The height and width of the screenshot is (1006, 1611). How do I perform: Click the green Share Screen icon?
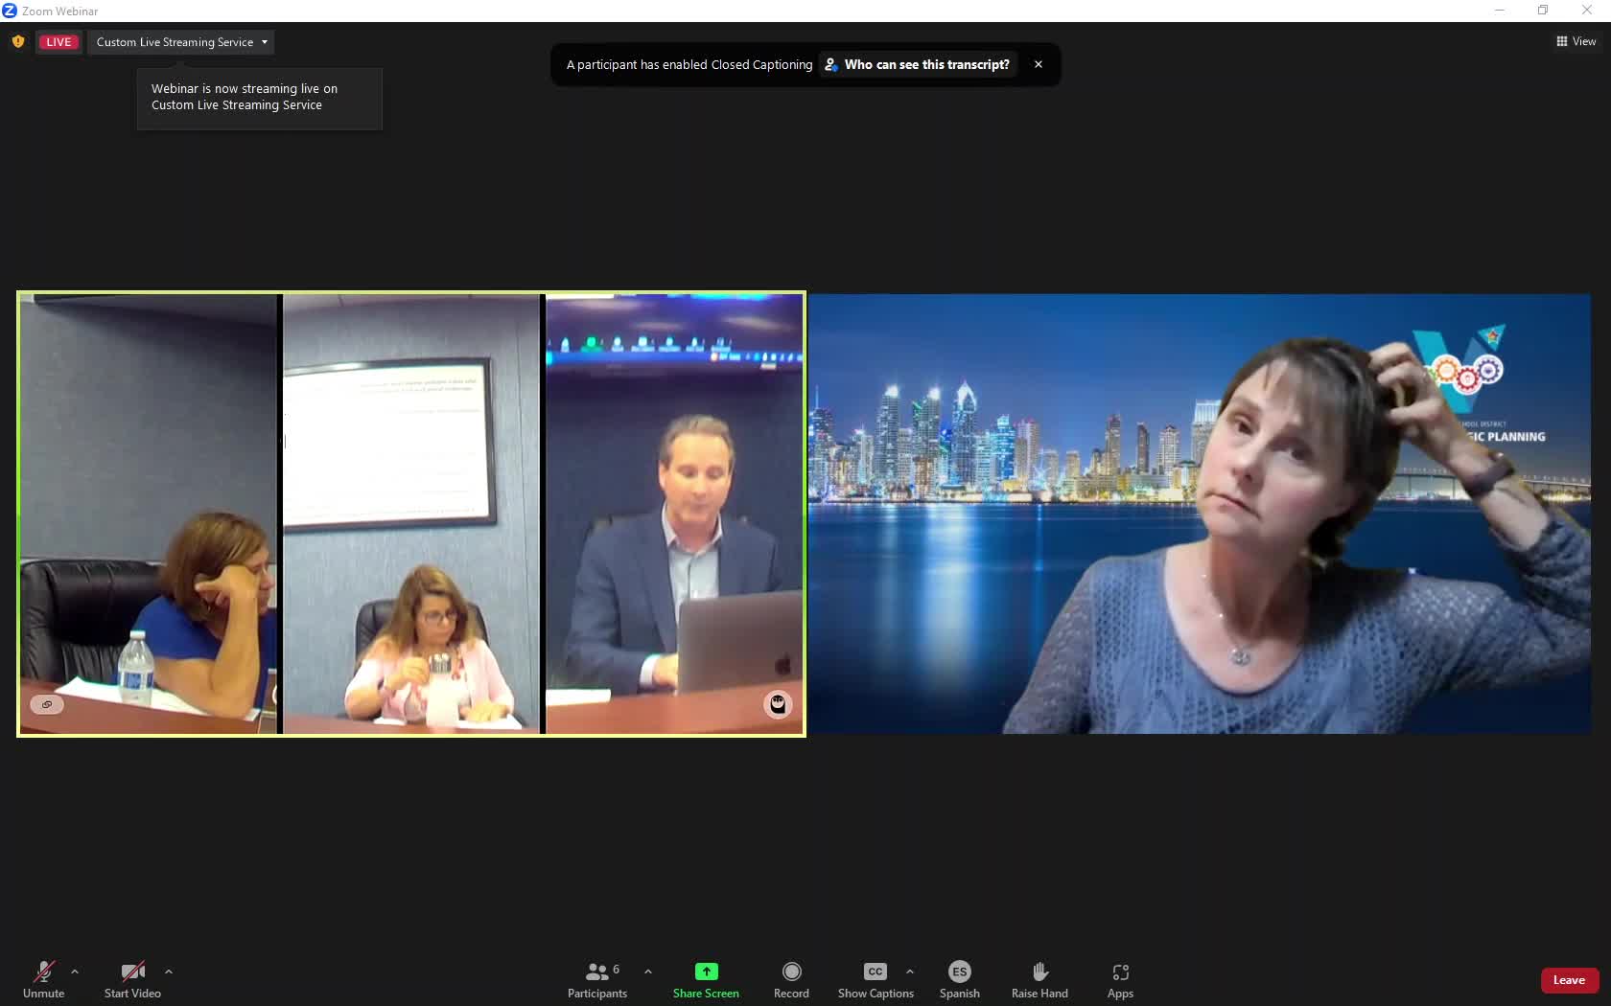pos(706,972)
